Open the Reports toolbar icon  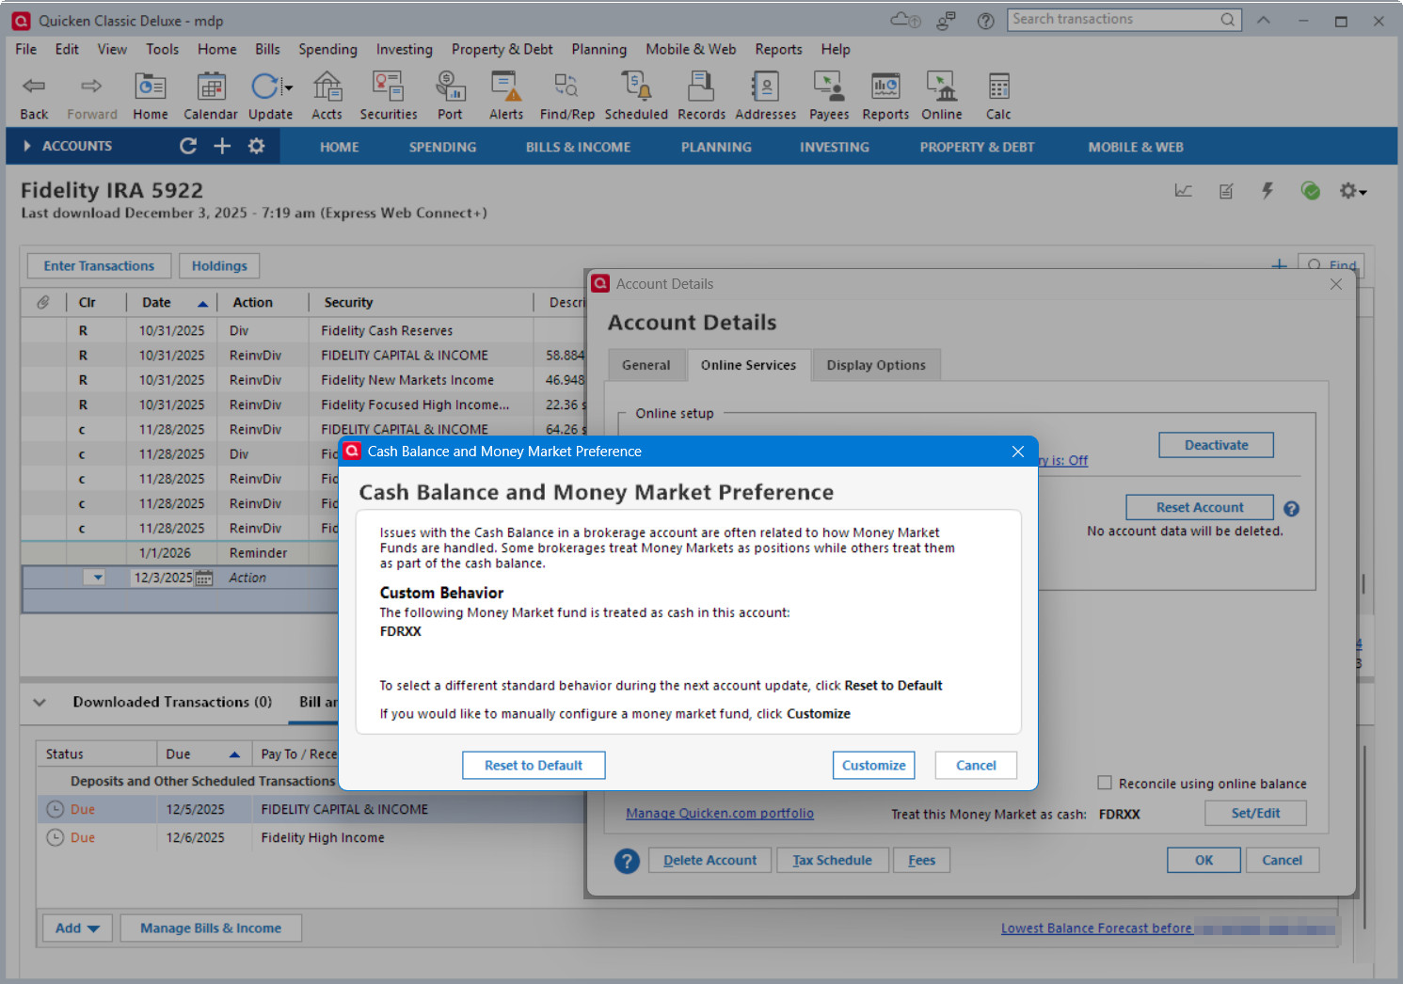(885, 87)
